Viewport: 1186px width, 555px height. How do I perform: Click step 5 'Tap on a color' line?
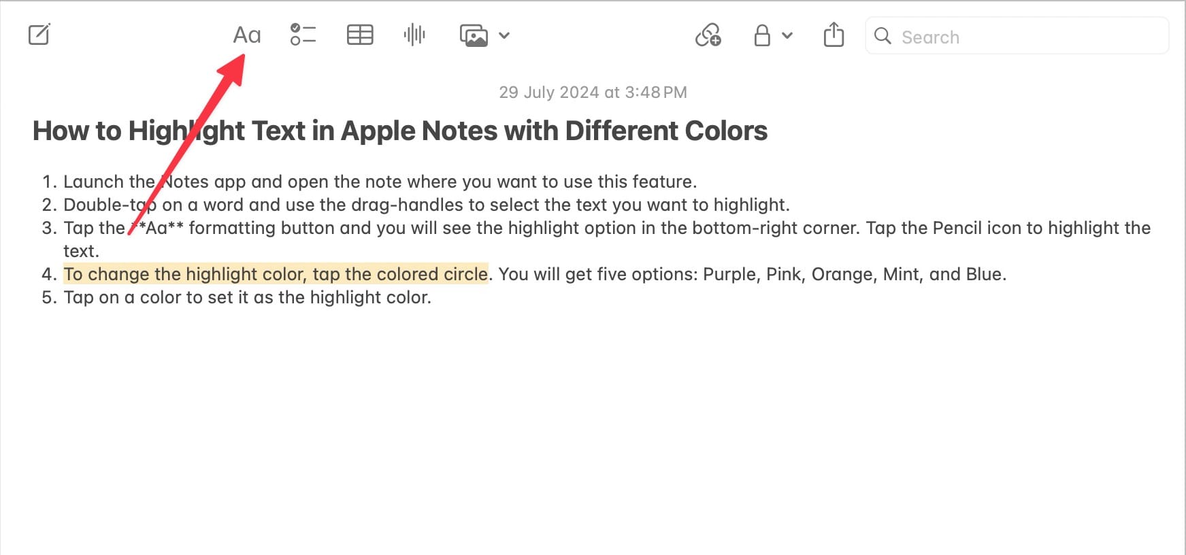click(x=248, y=297)
